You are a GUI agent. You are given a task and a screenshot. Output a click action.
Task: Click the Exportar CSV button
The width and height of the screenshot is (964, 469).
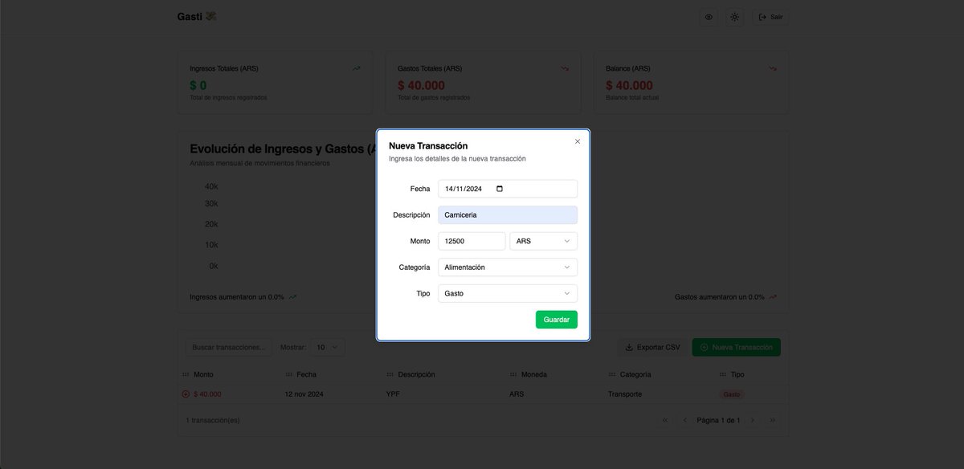pyautogui.click(x=652, y=348)
